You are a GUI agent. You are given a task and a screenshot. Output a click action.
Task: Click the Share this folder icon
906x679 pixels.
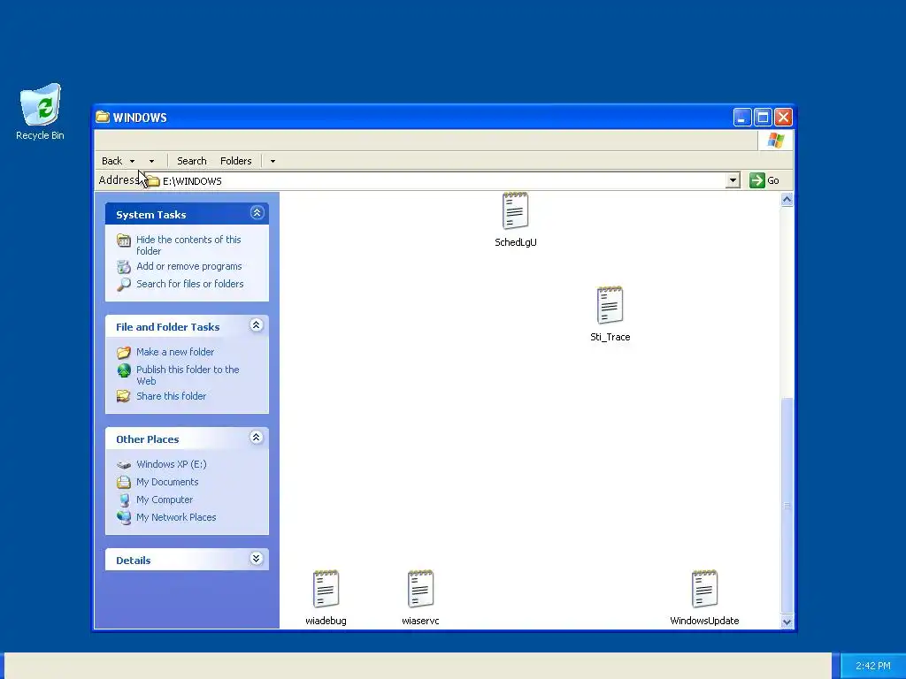[124, 396]
